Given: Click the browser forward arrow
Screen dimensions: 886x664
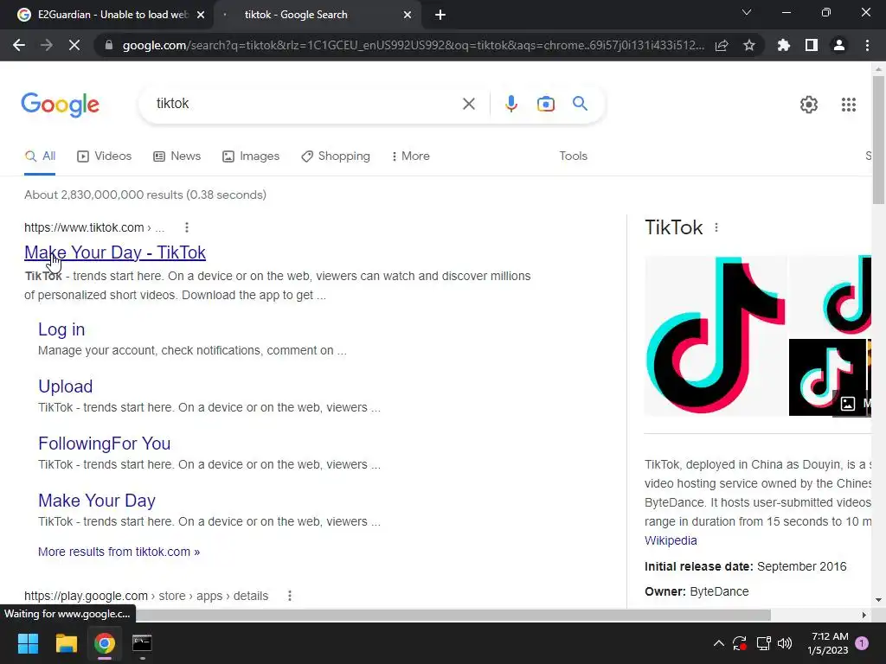Looking at the screenshot, I should [x=47, y=45].
